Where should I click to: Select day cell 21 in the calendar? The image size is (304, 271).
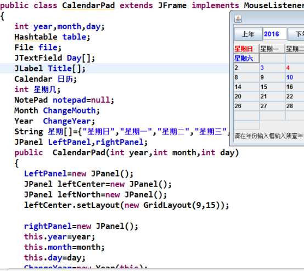pos(272,96)
